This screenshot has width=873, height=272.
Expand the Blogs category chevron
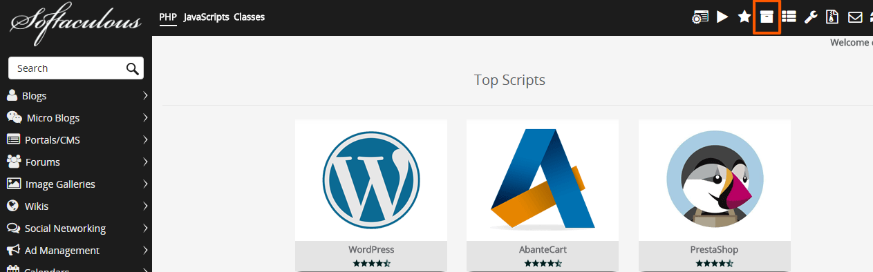[x=145, y=95]
